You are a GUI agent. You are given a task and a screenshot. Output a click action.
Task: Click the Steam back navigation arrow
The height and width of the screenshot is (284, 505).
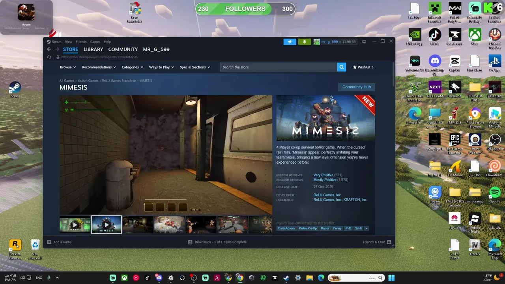pos(49,49)
